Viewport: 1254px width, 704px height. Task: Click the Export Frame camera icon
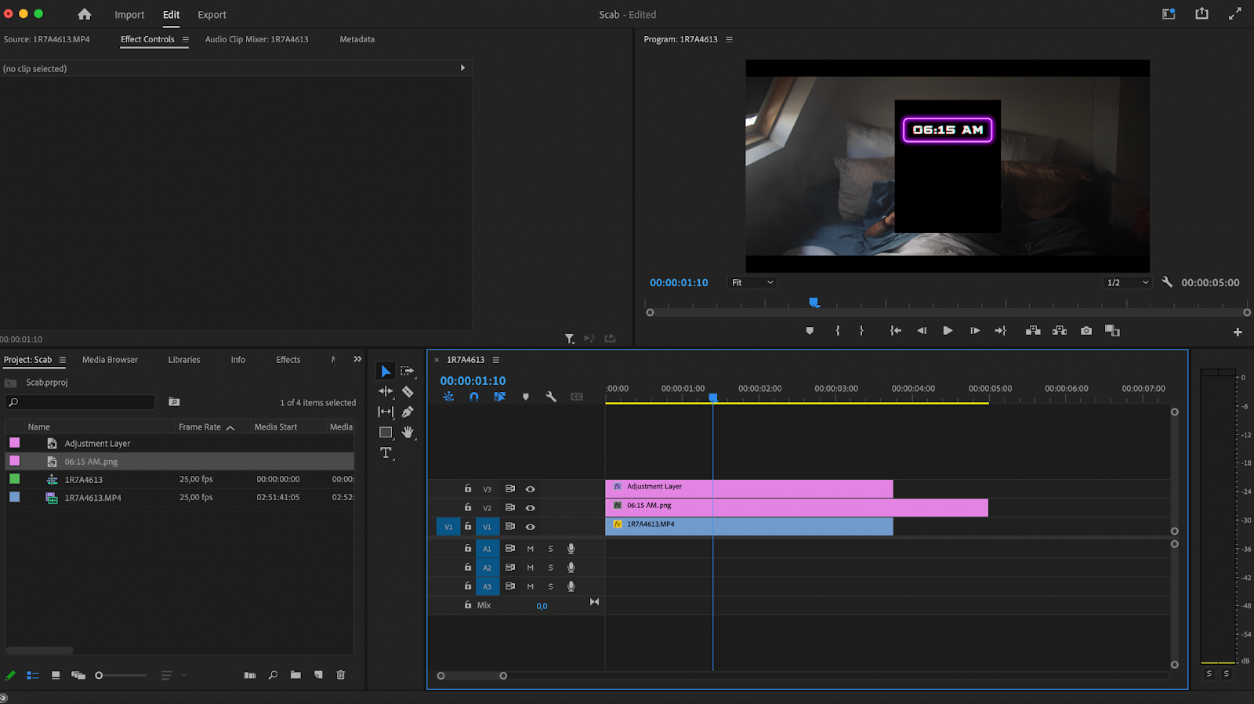[1086, 331]
